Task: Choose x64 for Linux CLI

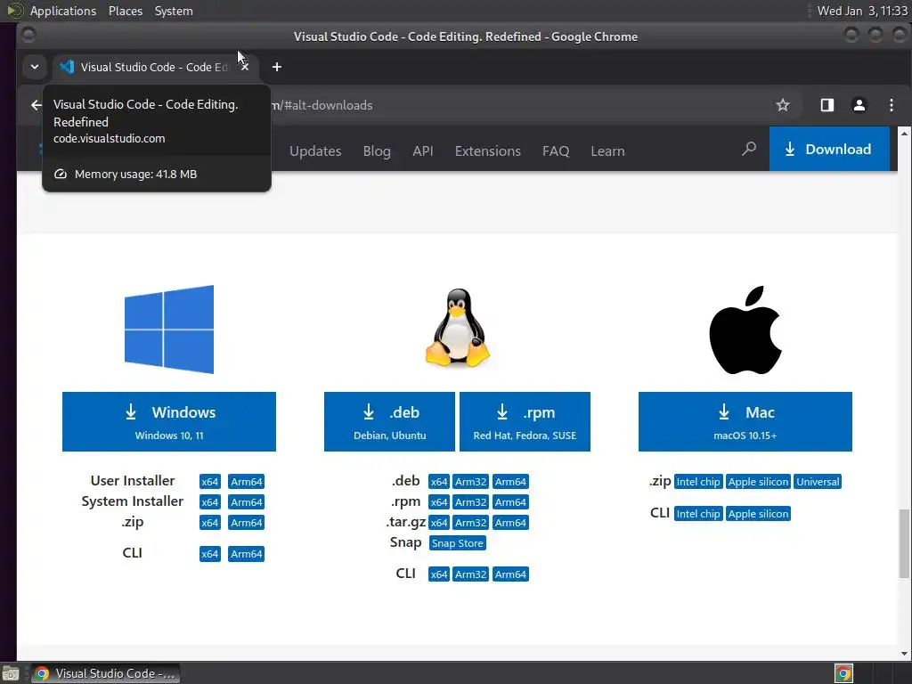Action: 439,574
